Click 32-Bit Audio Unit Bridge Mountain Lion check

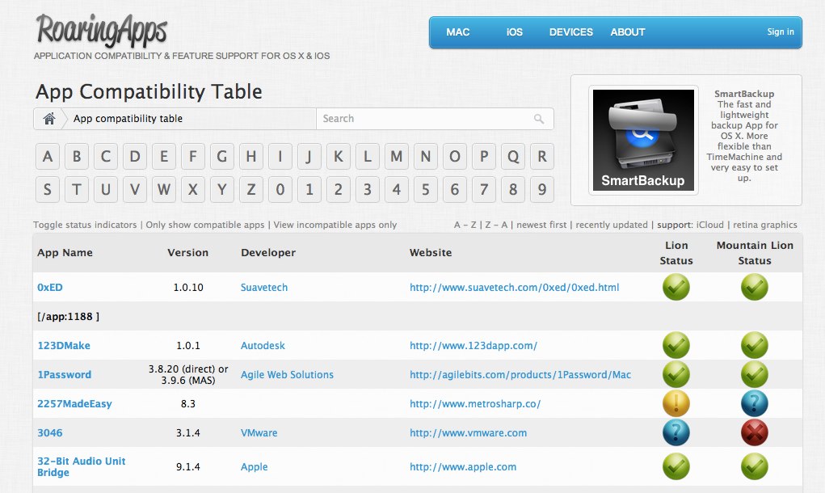(755, 466)
